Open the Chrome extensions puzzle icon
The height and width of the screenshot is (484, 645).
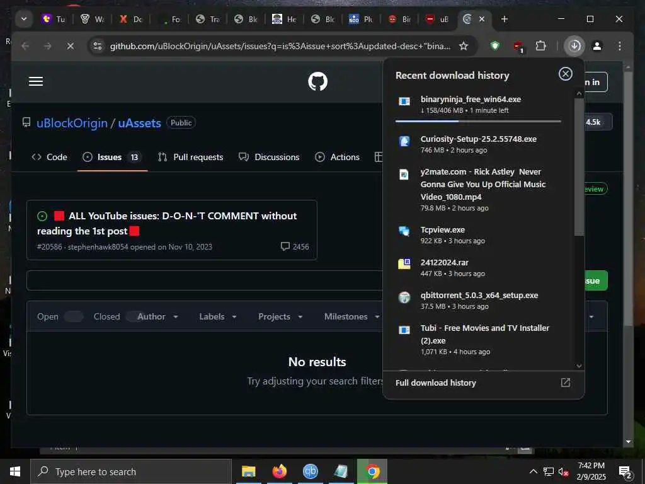(x=540, y=45)
